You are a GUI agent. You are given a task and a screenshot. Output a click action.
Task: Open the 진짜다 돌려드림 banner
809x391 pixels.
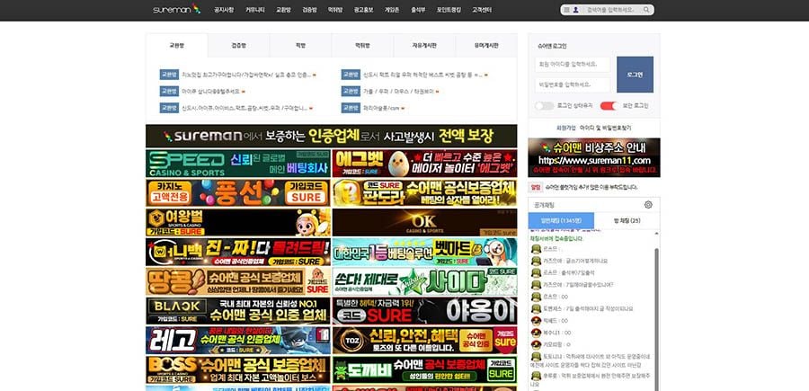(x=238, y=252)
